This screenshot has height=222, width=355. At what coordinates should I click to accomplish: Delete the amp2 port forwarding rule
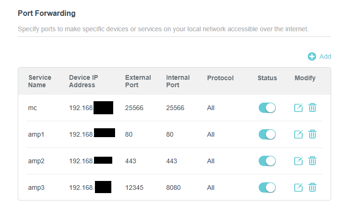coord(312,161)
